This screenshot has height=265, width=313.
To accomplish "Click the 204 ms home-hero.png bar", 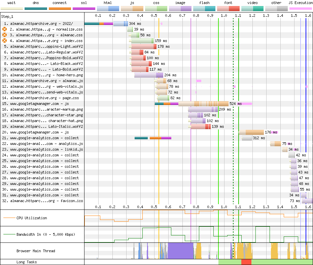I will 148,75.
